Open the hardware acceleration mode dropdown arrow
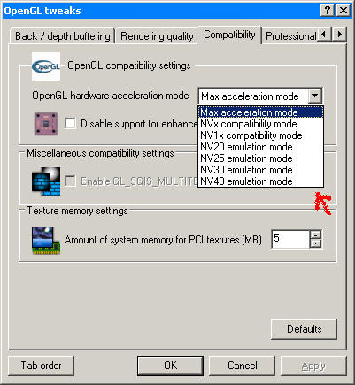This screenshot has height=385, width=355. [315, 96]
